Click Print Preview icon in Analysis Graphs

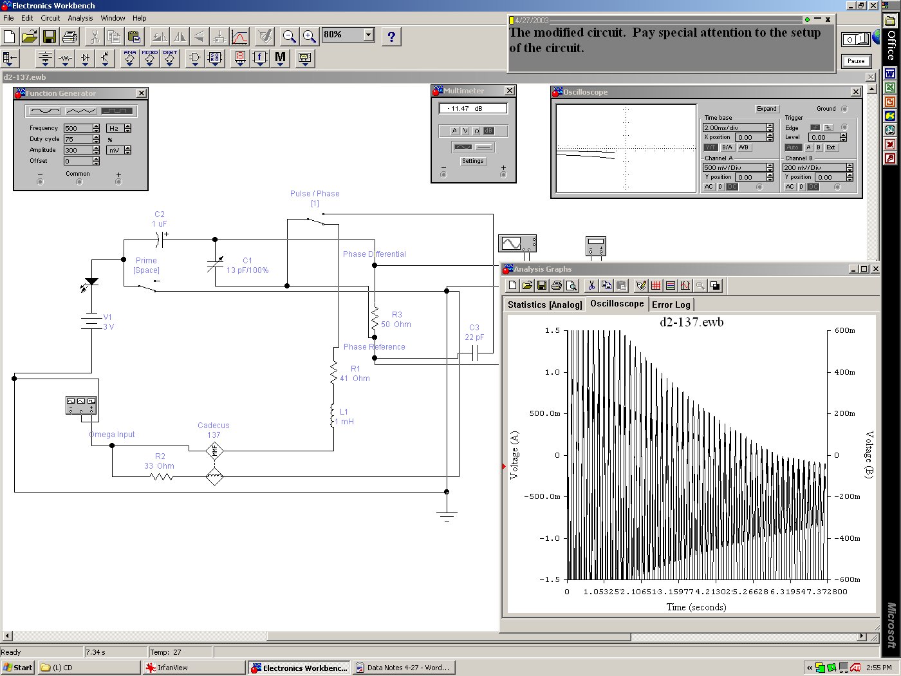coord(571,285)
